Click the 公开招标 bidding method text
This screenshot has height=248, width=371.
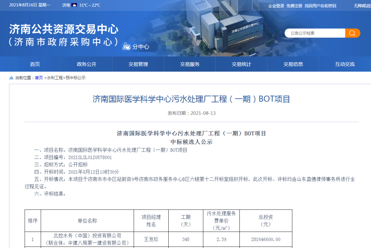pyautogui.click(x=78, y=165)
